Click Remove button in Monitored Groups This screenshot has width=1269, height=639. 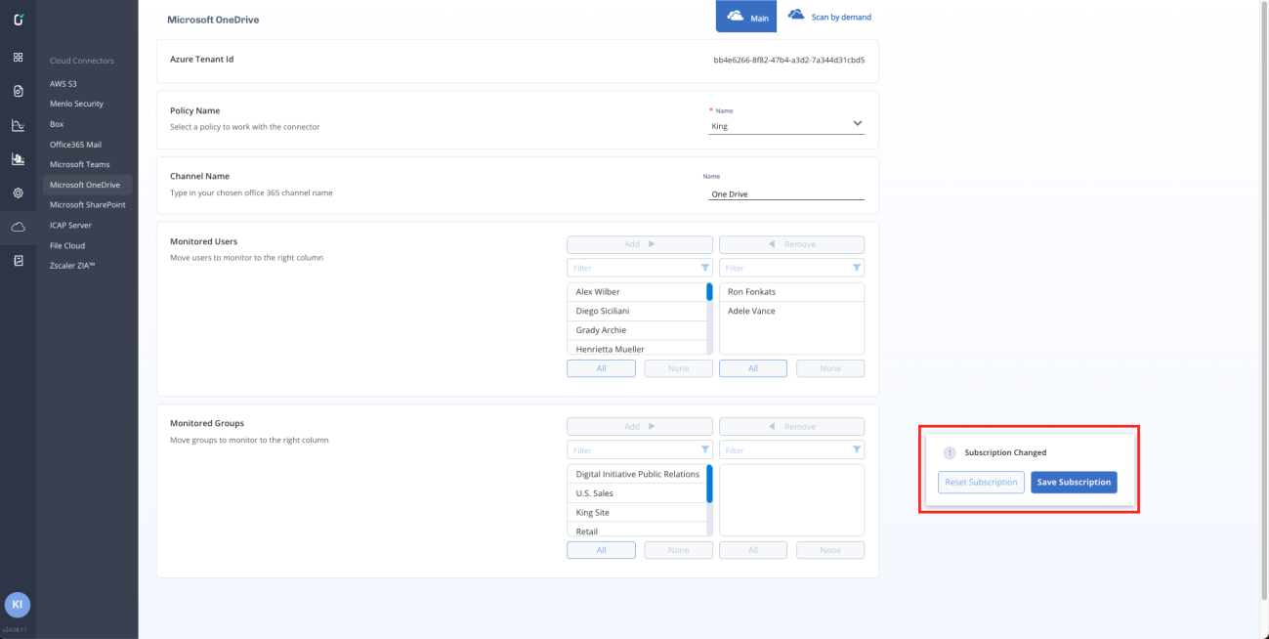pyautogui.click(x=791, y=427)
